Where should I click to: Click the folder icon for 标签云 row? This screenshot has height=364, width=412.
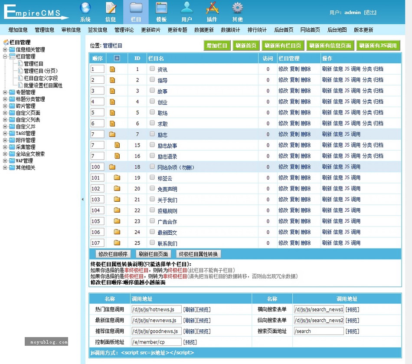117,178
